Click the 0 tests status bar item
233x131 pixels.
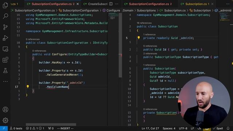pyautogui.click(x=16, y=128)
